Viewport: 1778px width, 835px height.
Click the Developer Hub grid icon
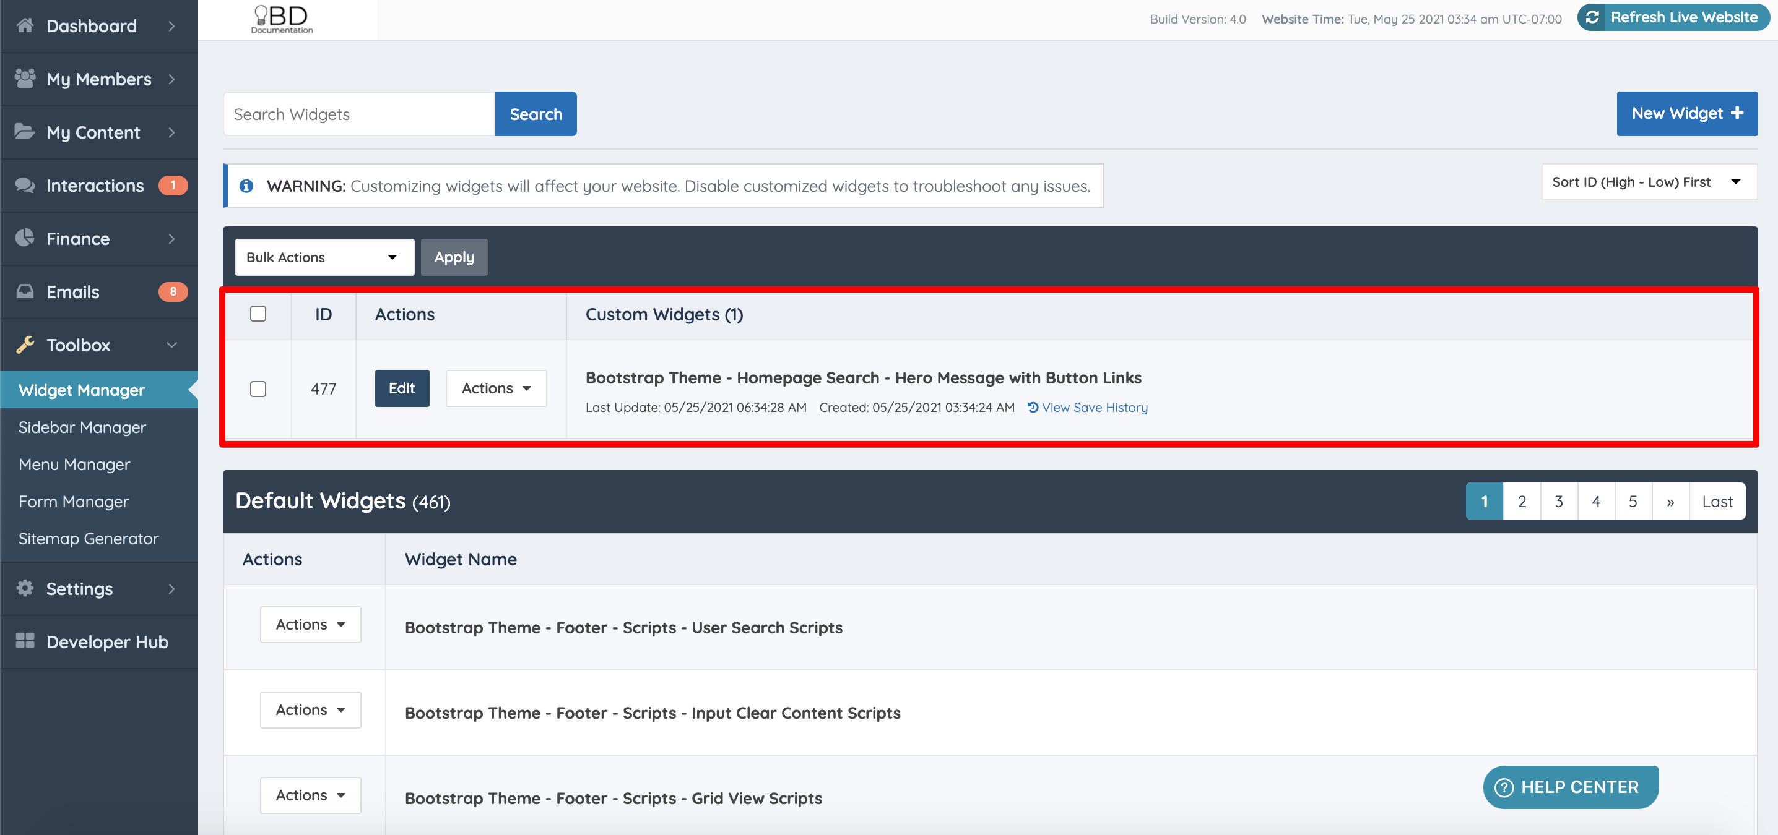tap(25, 641)
